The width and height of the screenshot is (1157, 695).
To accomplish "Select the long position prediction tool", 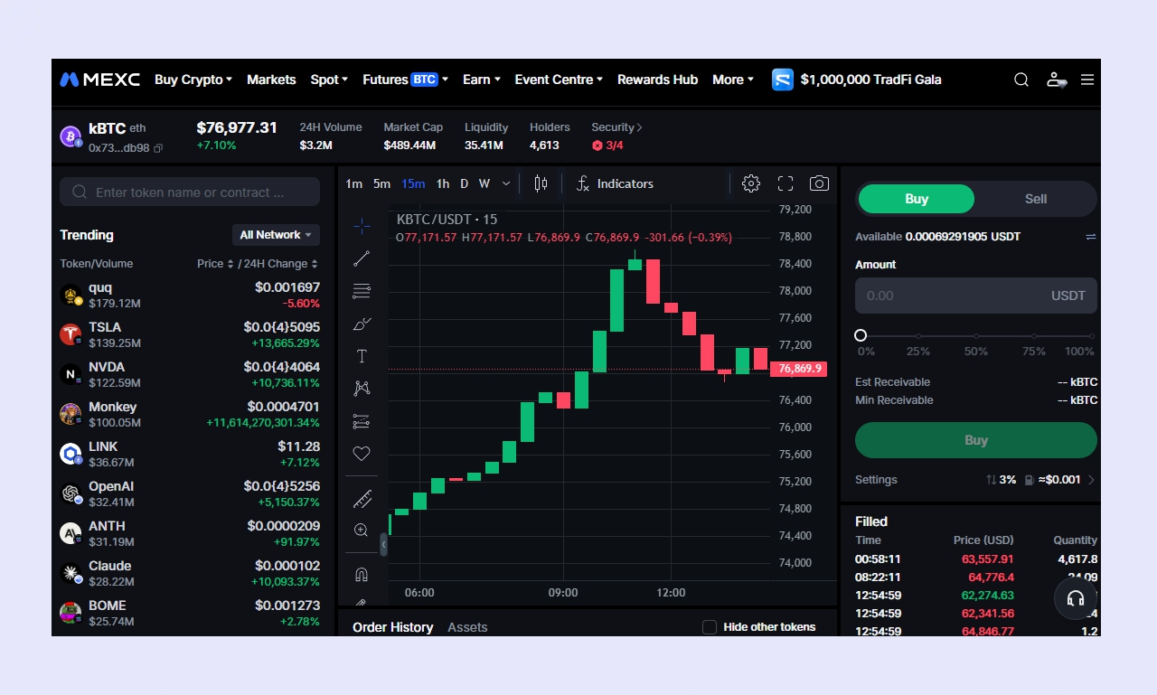I will (362, 421).
